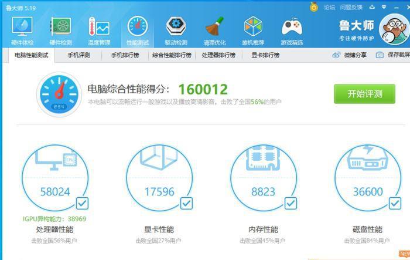Click the orange NEW badge
Viewport: 410px width, 260px height.
click(405, 254)
